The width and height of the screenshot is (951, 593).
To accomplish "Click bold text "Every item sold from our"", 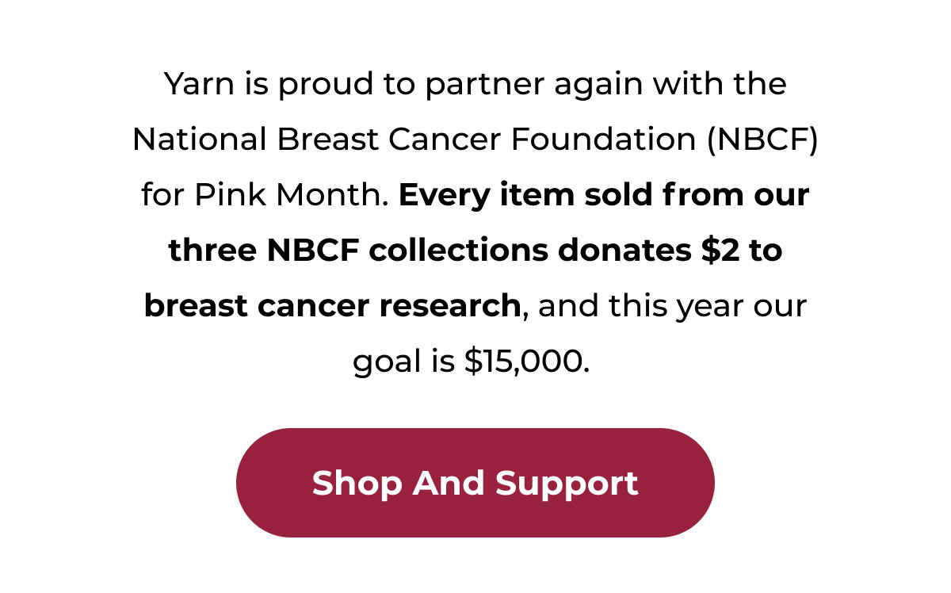I will point(604,195).
